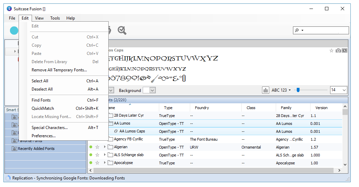This screenshot has height=187, width=359.
Task: Open the search options dropdown arrow
Action: click(x=302, y=31)
